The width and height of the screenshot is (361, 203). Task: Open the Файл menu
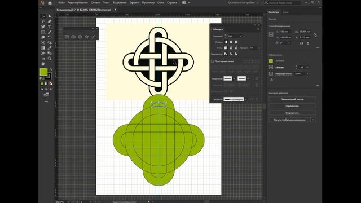click(61, 3)
